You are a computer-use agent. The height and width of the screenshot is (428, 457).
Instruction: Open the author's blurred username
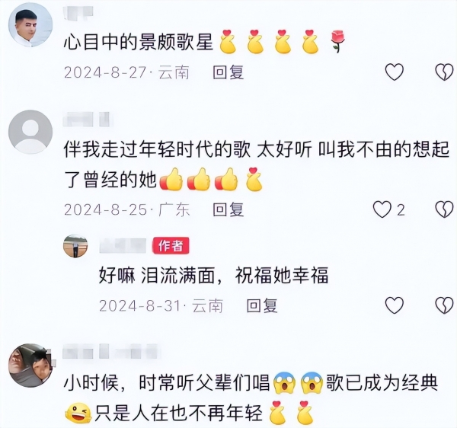pos(123,246)
